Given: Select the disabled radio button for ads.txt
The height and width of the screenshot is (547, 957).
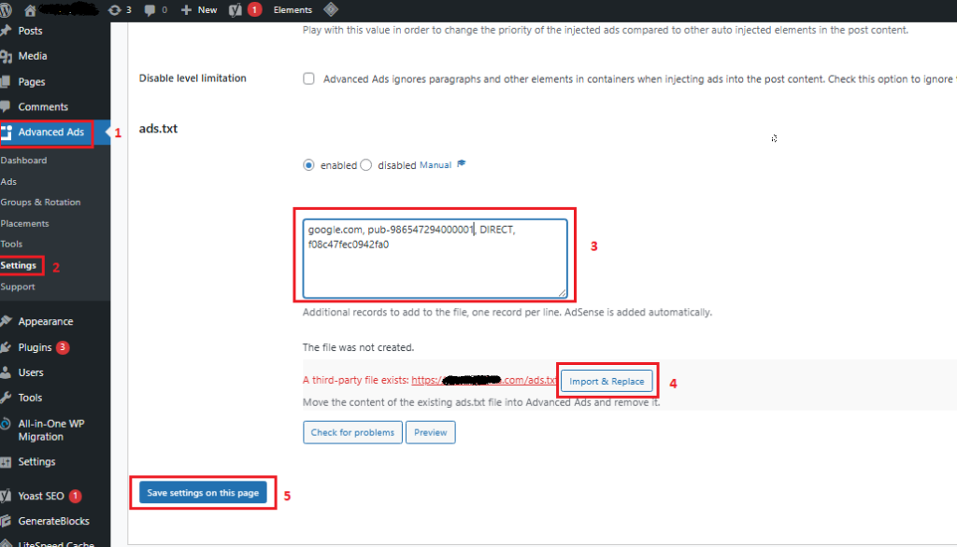Looking at the screenshot, I should (x=366, y=165).
